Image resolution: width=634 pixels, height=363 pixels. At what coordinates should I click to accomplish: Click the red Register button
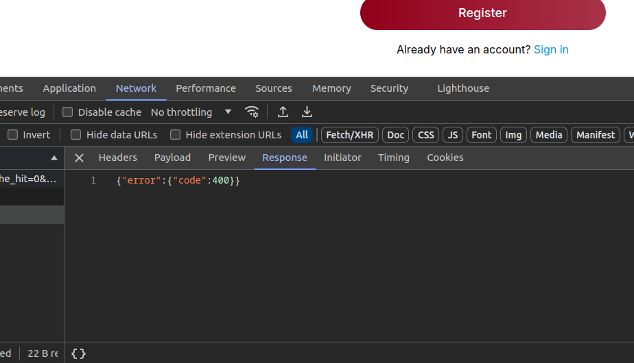pyautogui.click(x=482, y=14)
